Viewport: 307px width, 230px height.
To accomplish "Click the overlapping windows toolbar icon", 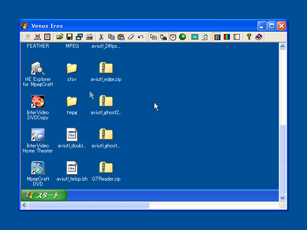I will click(x=79, y=37).
